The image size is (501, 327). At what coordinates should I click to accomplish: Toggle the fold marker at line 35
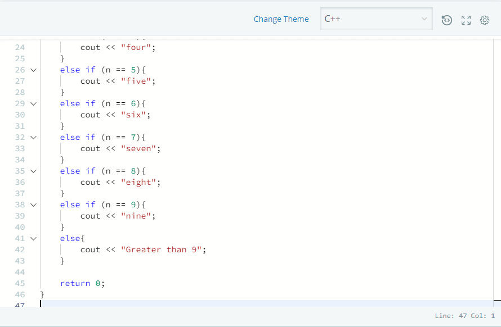click(x=32, y=171)
